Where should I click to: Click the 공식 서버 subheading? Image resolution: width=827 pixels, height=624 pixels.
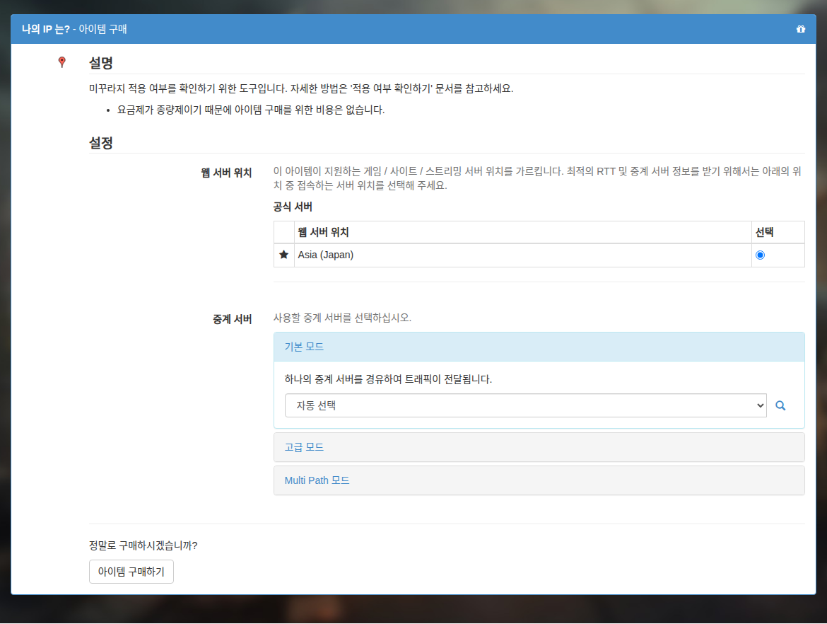pyautogui.click(x=293, y=207)
